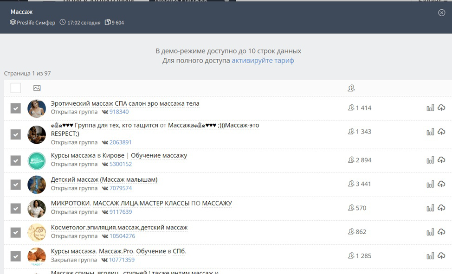Click avatar of Косметолог.эпиляция group
452x274 pixels.
[x=37, y=233]
